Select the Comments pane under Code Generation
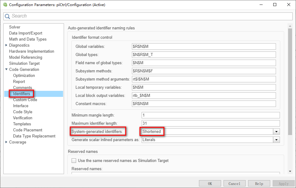Screen dimensions: 296x188 [23, 87]
